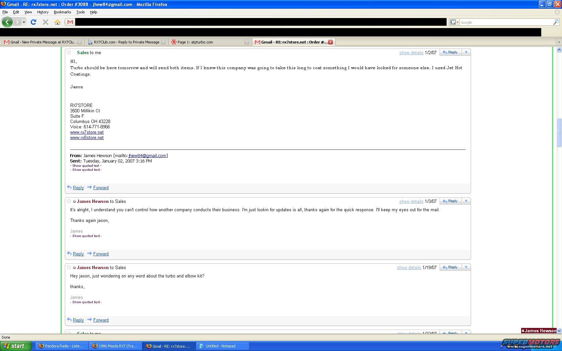The image size is (562, 351).
Task: Switch to RX7Club.com Reply to Private Message tab
Action: [x=126, y=42]
